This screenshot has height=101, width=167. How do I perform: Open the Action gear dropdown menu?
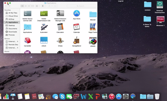click(x=44, y=6)
